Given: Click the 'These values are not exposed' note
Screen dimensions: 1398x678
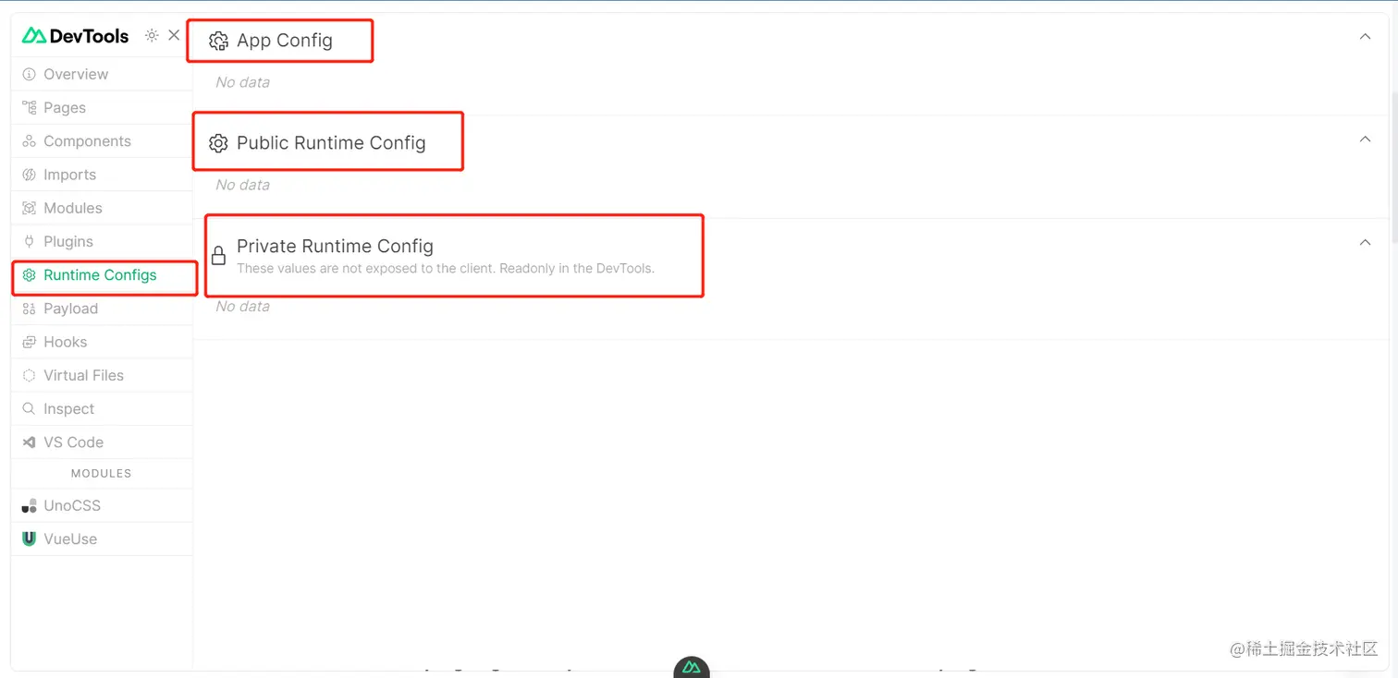Looking at the screenshot, I should (446, 269).
